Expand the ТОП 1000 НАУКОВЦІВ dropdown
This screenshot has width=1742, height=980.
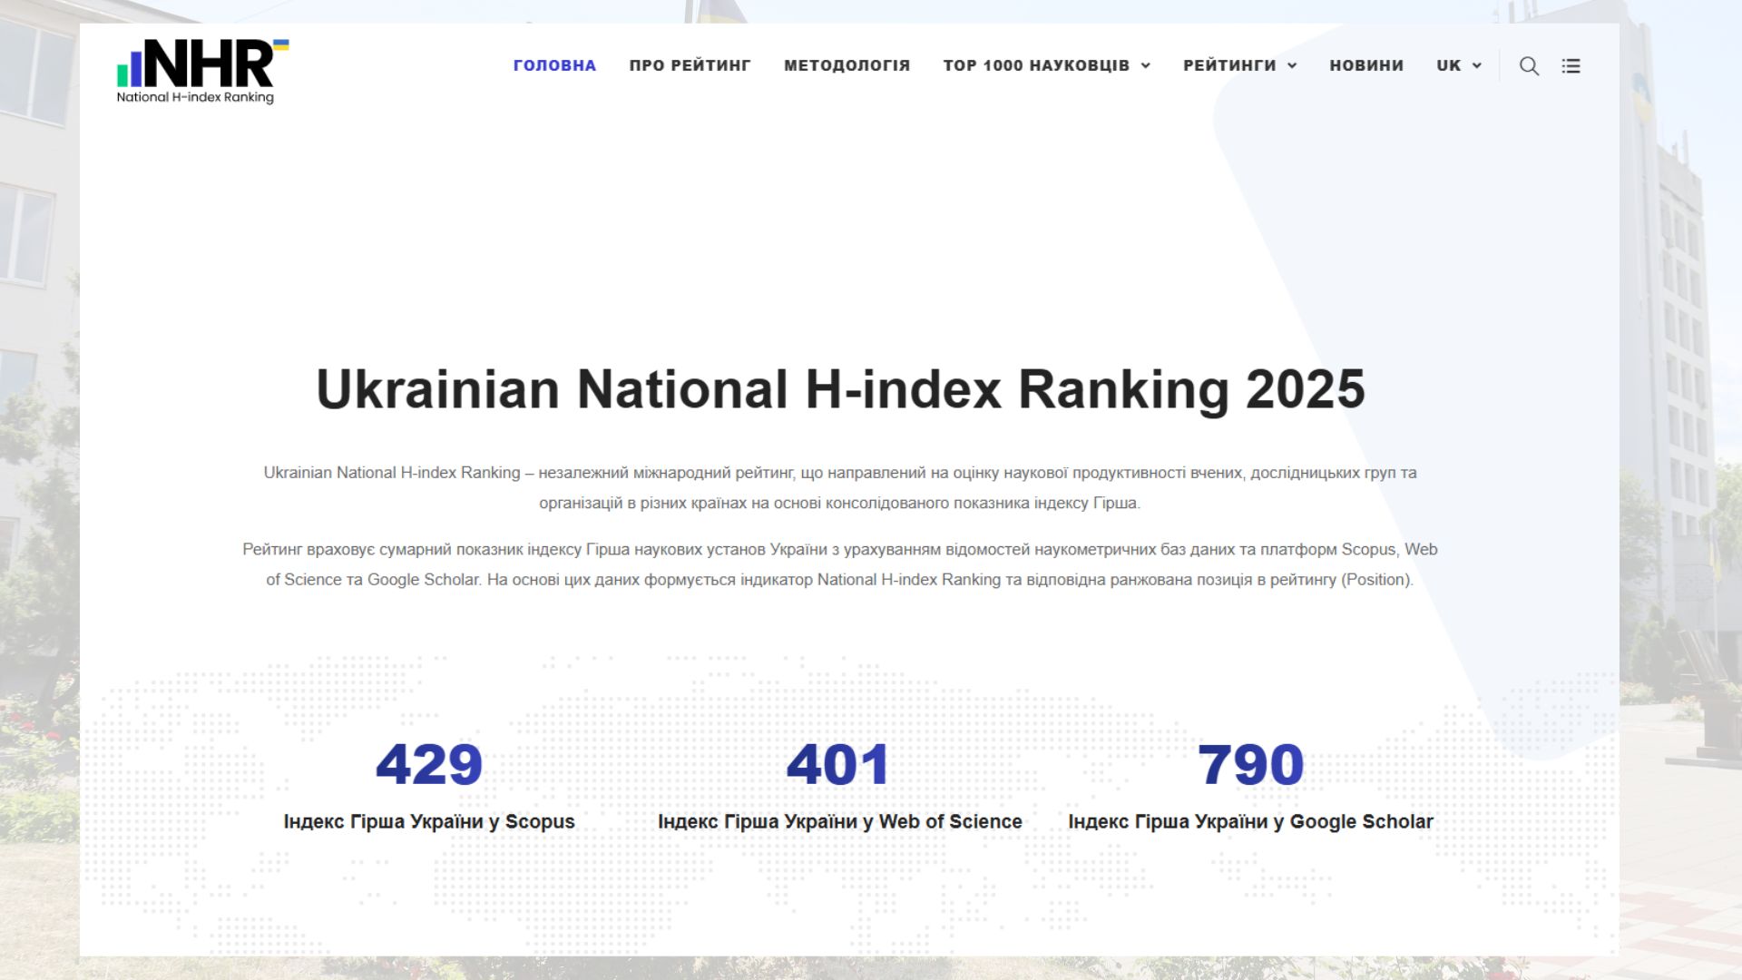pyautogui.click(x=1035, y=65)
